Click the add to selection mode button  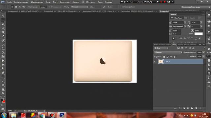tap(16, 7)
